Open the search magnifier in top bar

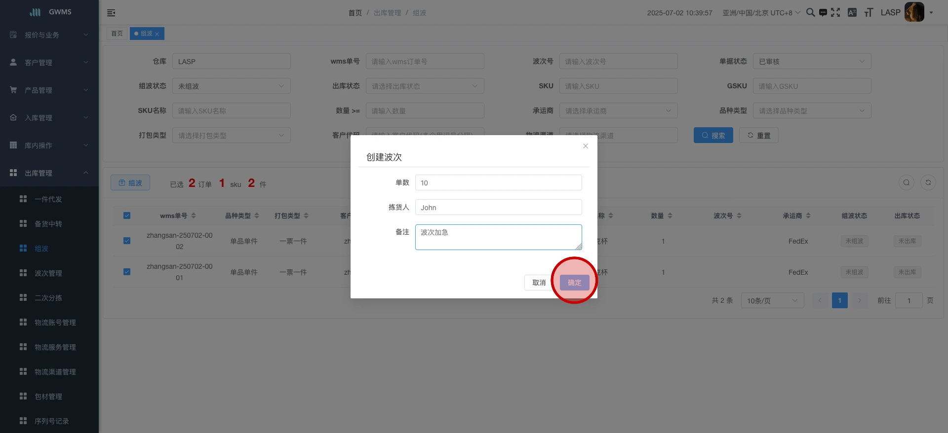(x=810, y=12)
